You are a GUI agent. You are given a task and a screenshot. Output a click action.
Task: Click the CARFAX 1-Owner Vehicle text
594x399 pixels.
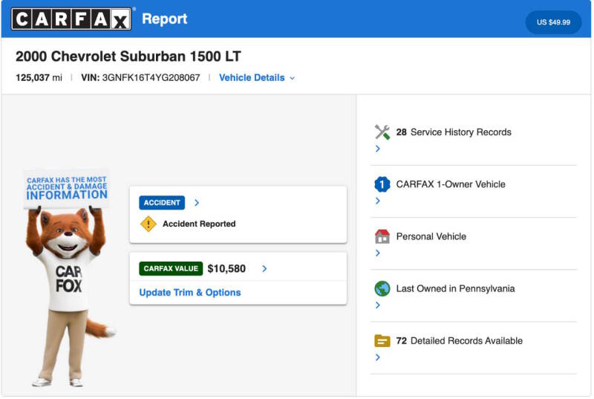click(451, 184)
